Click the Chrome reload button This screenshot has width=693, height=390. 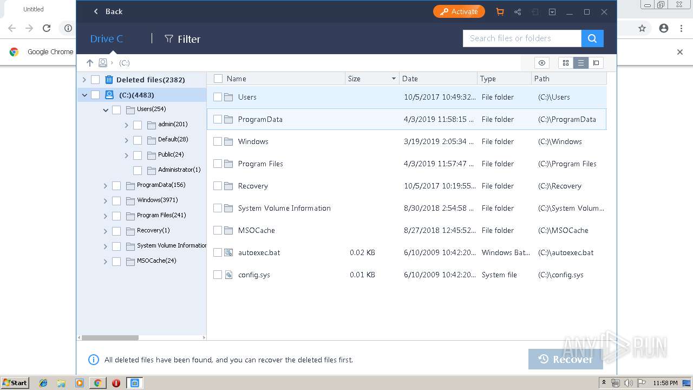[x=47, y=28]
